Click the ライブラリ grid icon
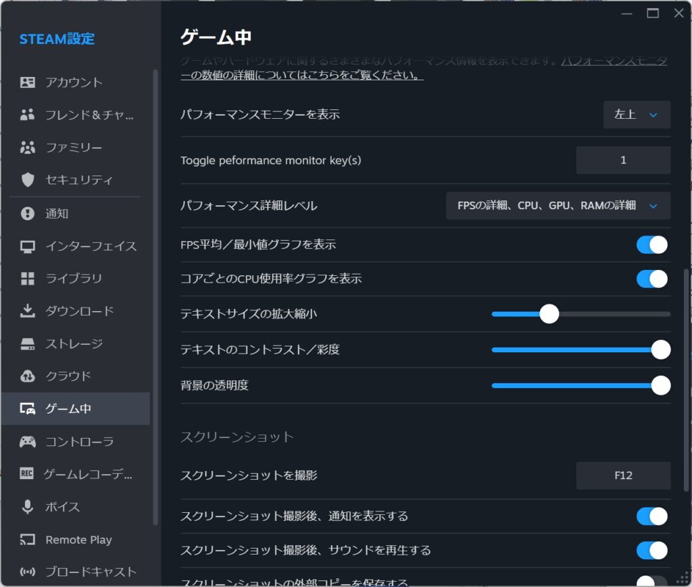This screenshot has height=587, width=692. [27, 279]
